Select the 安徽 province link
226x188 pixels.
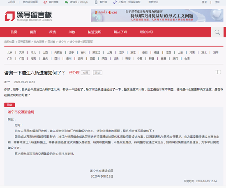[145, 52]
